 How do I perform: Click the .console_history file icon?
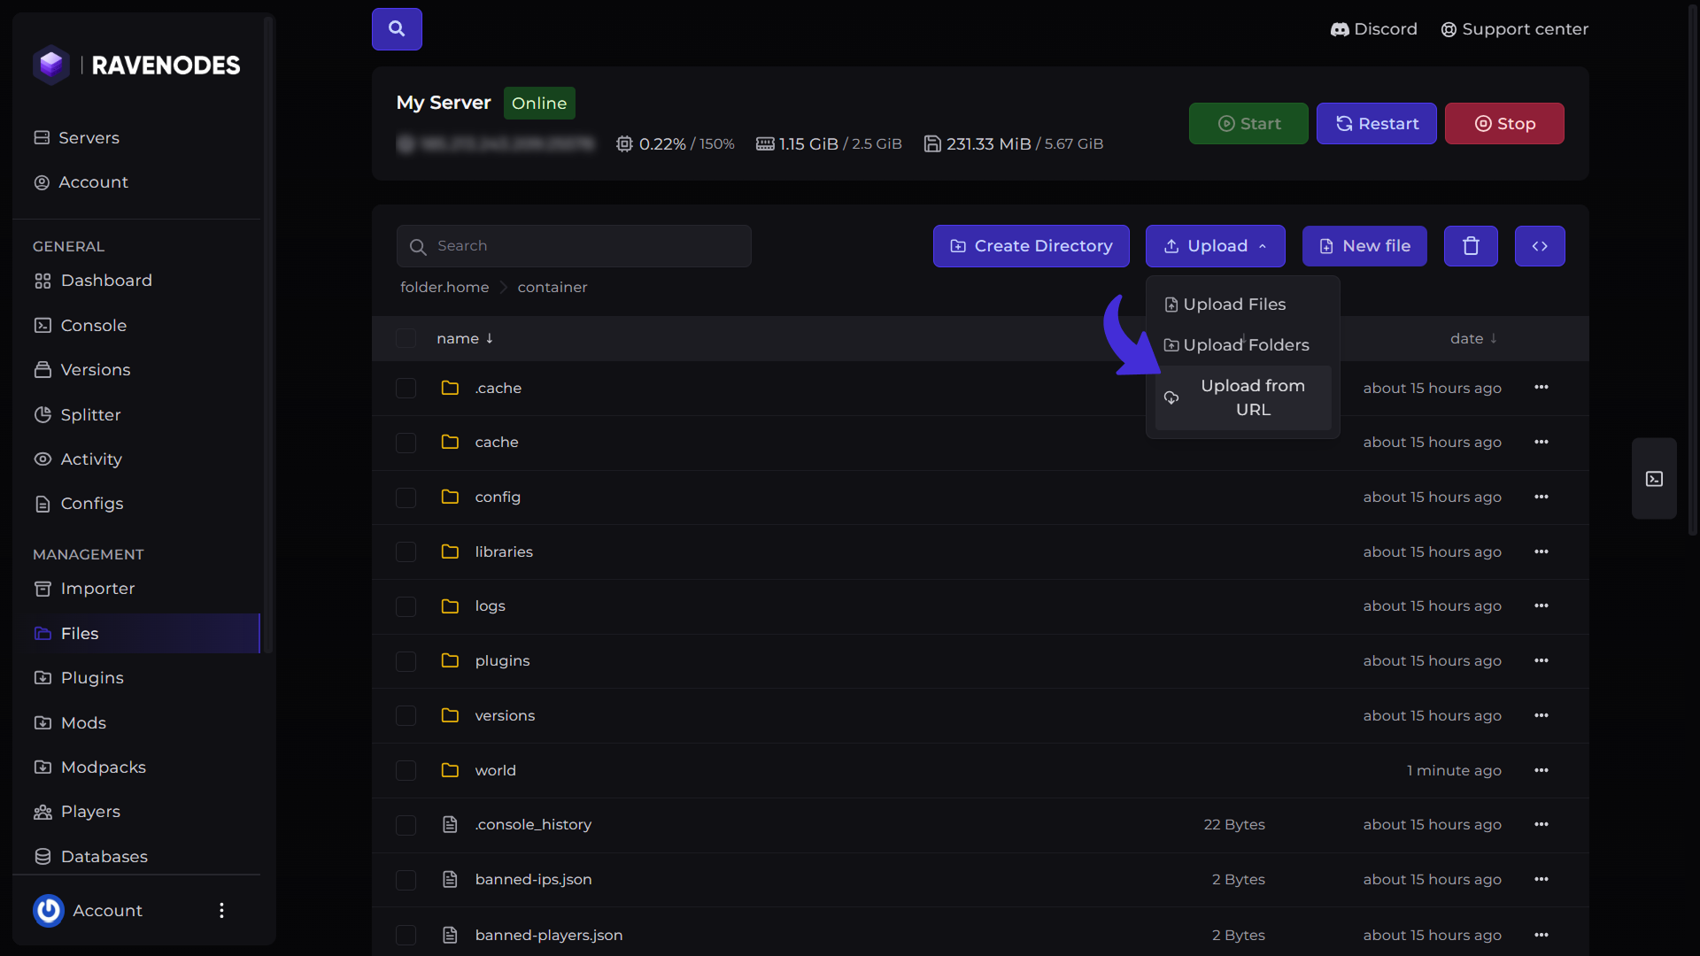click(450, 825)
